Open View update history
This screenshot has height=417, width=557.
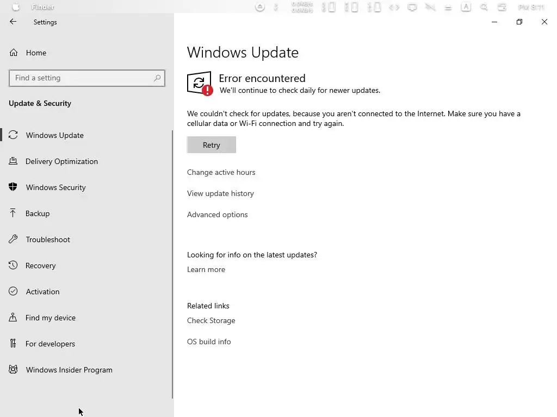tap(220, 194)
